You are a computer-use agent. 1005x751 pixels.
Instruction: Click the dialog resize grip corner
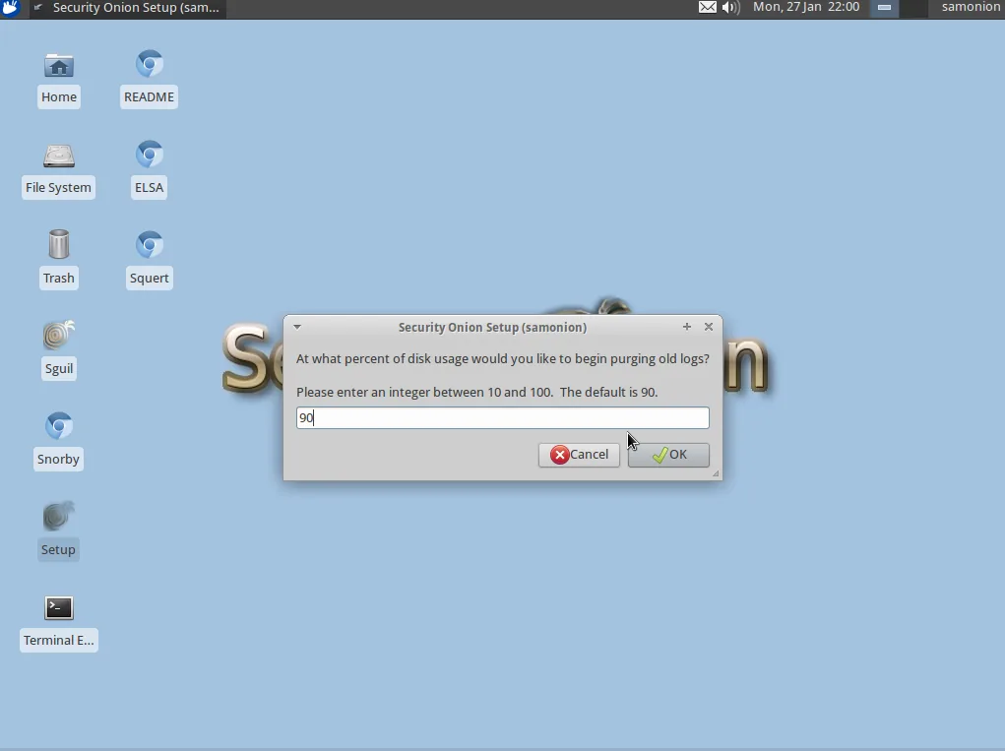point(716,474)
